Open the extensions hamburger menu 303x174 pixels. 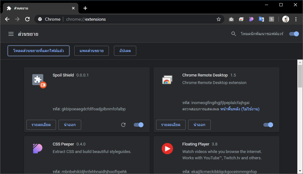pyautogui.click(x=11, y=34)
